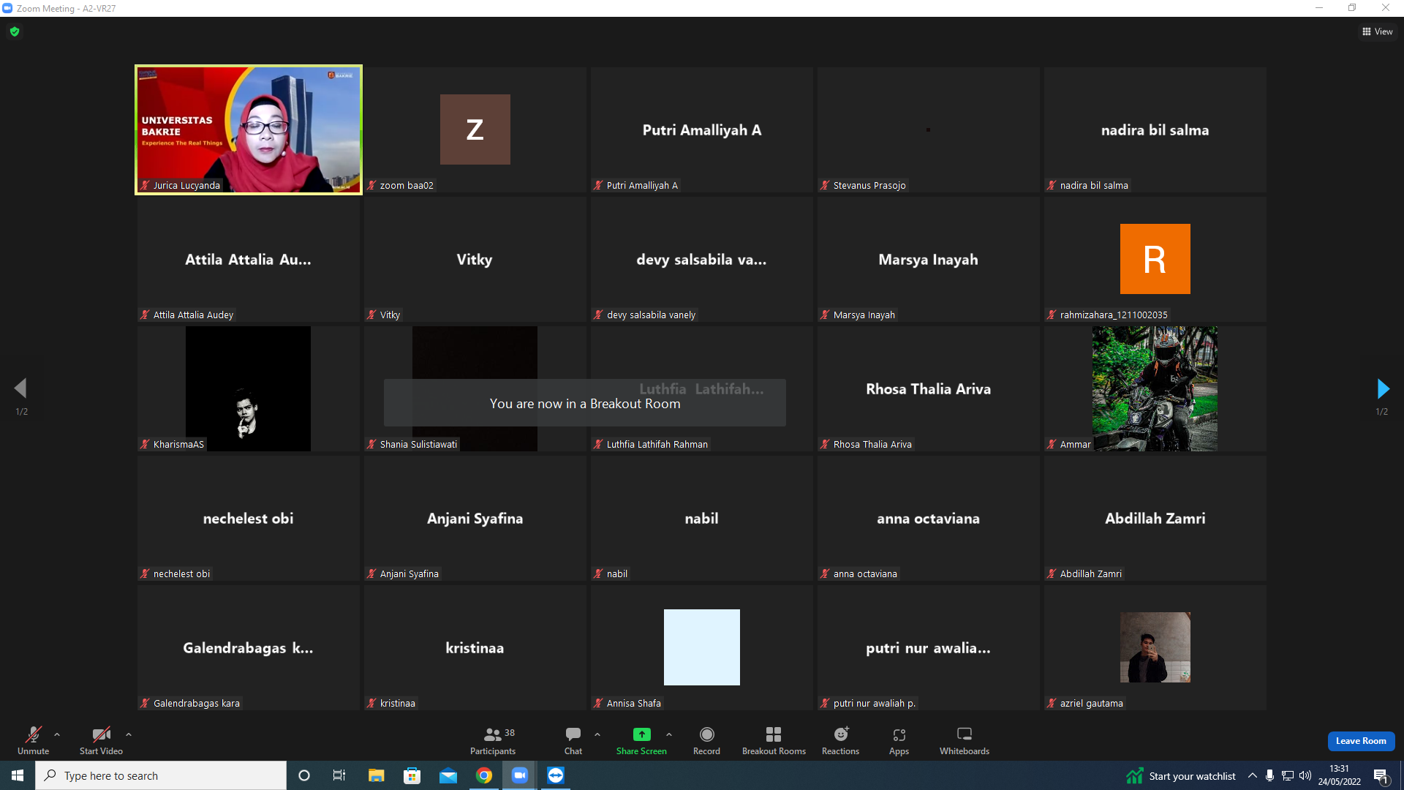Open audio options arrow next to Unmute
The image size is (1404, 790).
[57, 734]
